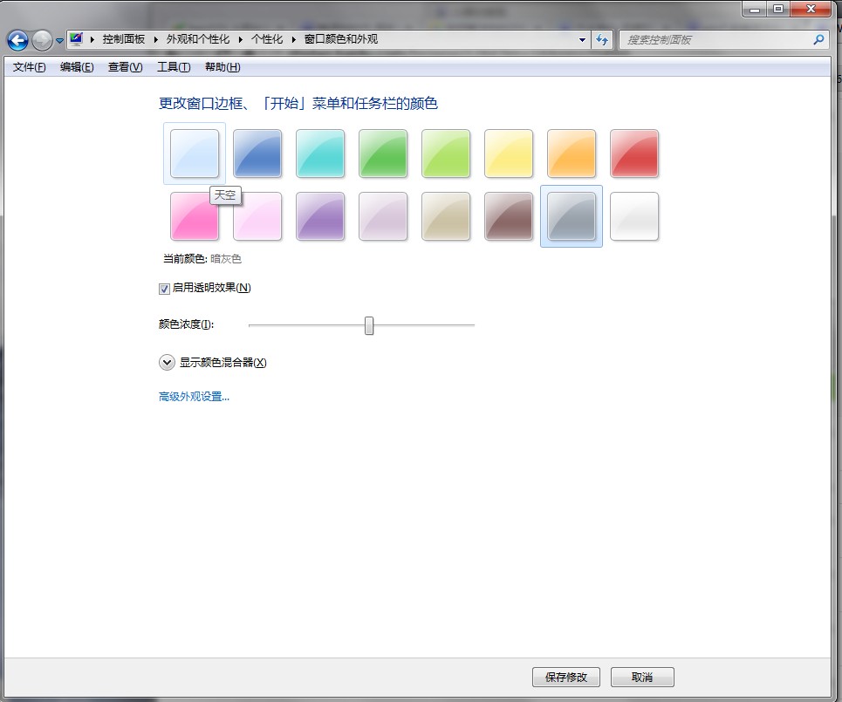The image size is (842, 702).
Task: Click the 颜色浓度 intensity slider handle
Action: (x=369, y=325)
